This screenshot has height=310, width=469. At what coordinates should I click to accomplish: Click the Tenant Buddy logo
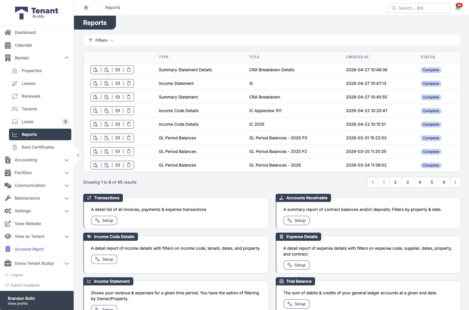pyautogui.click(x=37, y=13)
